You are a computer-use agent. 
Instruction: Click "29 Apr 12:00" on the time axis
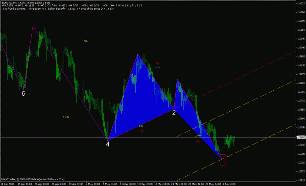click(x=76, y=184)
